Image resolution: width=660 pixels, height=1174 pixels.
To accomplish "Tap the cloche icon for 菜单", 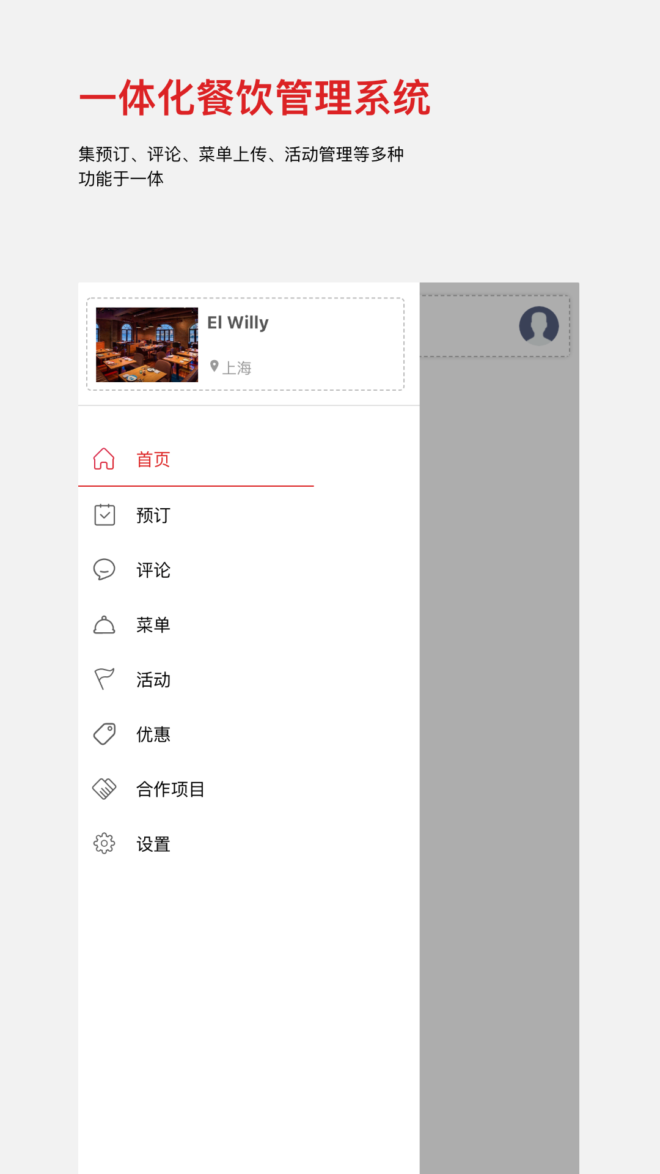I will tap(104, 624).
